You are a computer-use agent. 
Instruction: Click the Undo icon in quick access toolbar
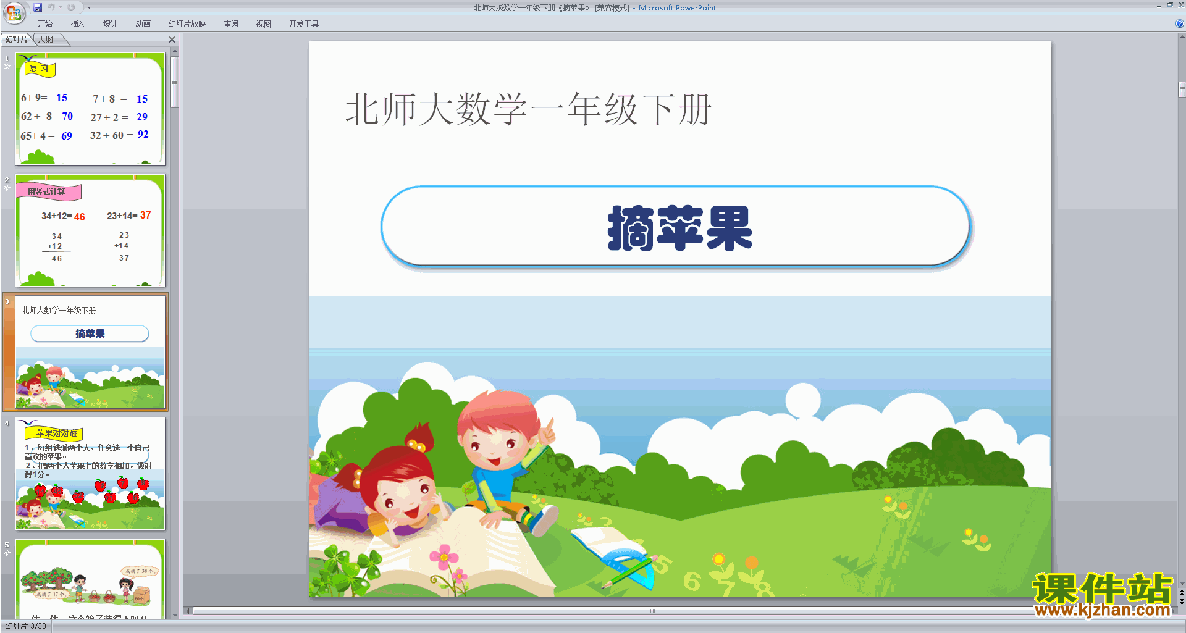[51, 7]
